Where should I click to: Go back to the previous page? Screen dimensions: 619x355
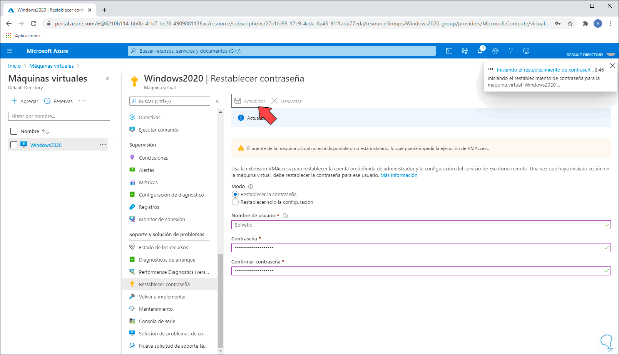coord(9,23)
